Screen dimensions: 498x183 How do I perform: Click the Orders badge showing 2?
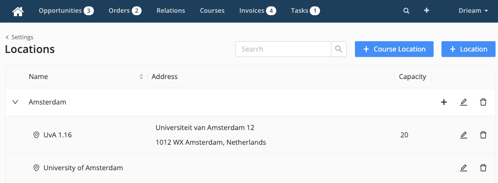point(137,11)
